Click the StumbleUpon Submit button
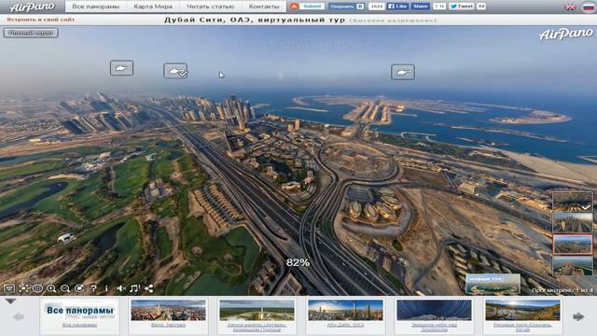Screen dimensions: 597x336 tap(308, 7)
